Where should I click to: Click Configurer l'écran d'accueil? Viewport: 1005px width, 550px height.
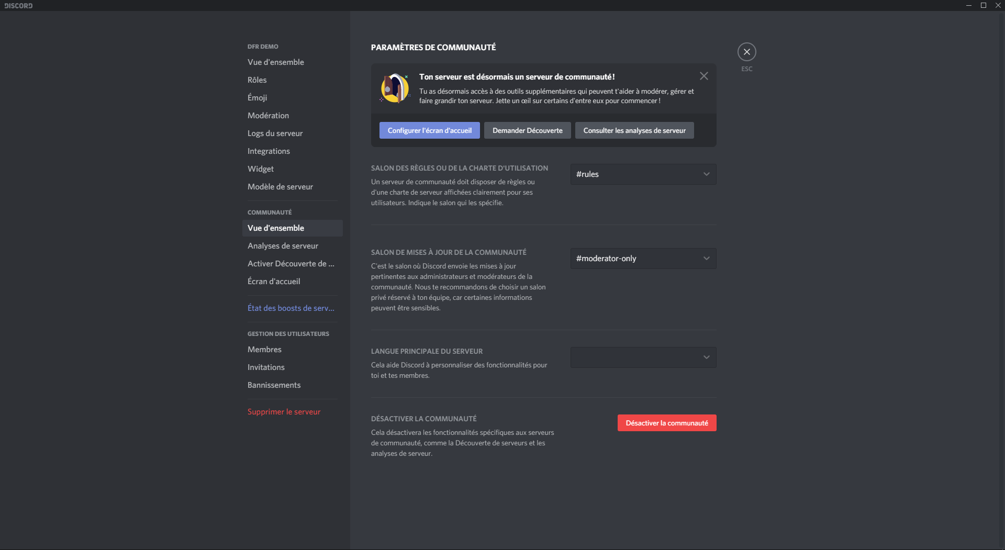point(429,130)
